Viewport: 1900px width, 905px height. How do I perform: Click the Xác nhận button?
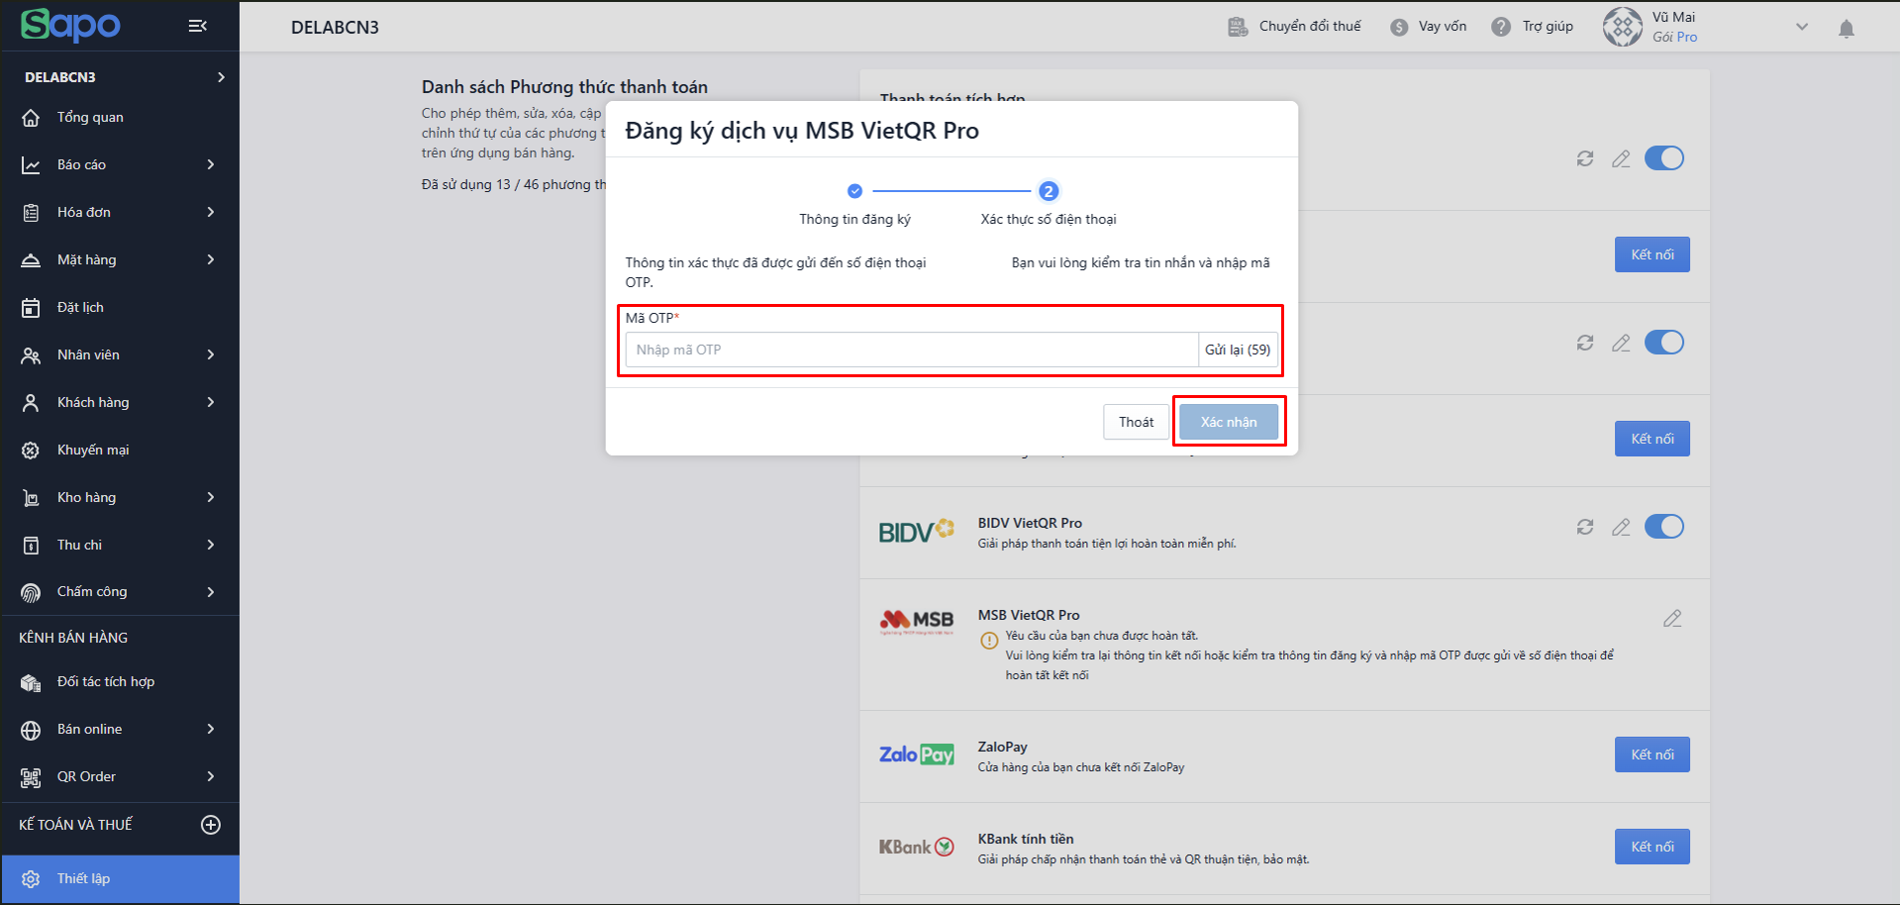coord(1229,422)
